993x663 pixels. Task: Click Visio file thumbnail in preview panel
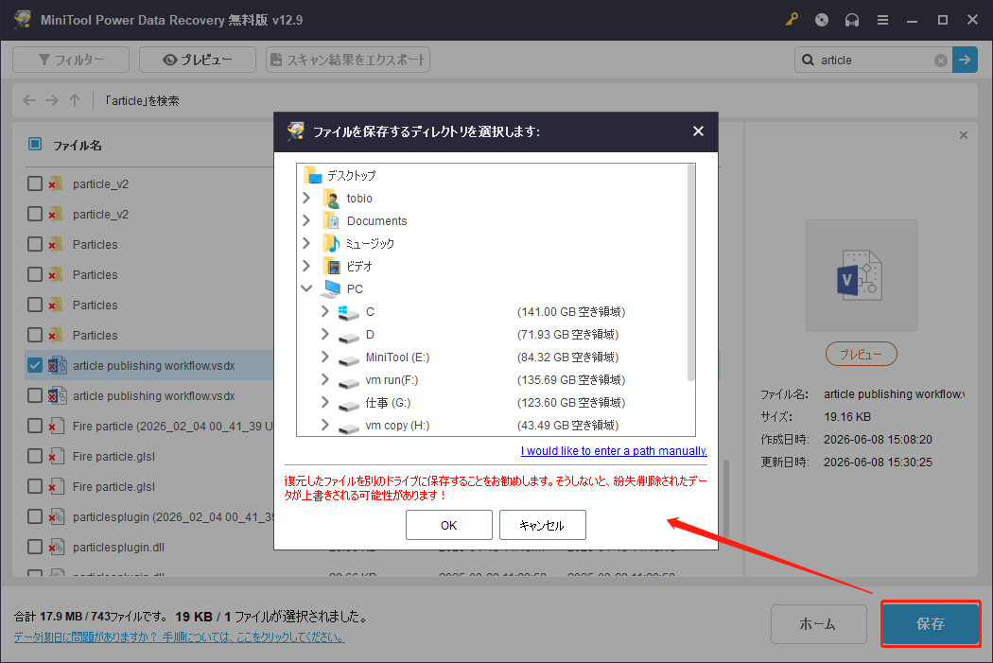[x=861, y=275]
